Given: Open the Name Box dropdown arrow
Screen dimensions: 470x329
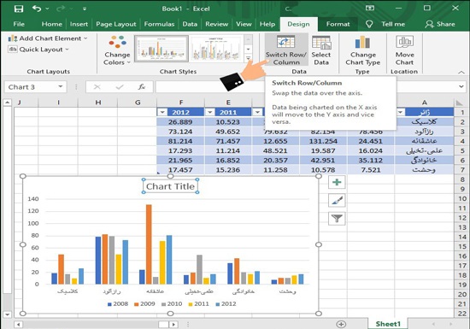Looking at the screenshot, I should (61, 86).
